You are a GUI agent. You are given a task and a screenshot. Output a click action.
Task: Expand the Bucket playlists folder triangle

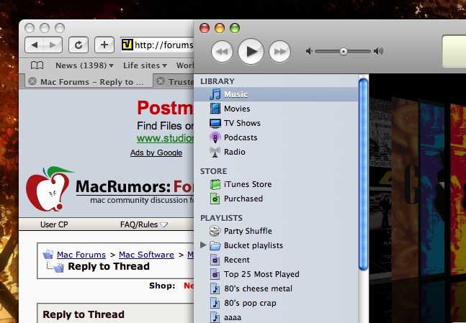pyautogui.click(x=203, y=245)
